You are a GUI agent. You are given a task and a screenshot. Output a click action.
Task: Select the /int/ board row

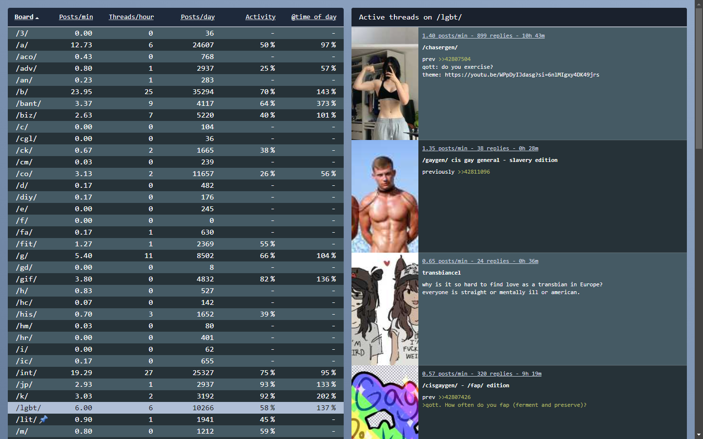click(x=176, y=373)
